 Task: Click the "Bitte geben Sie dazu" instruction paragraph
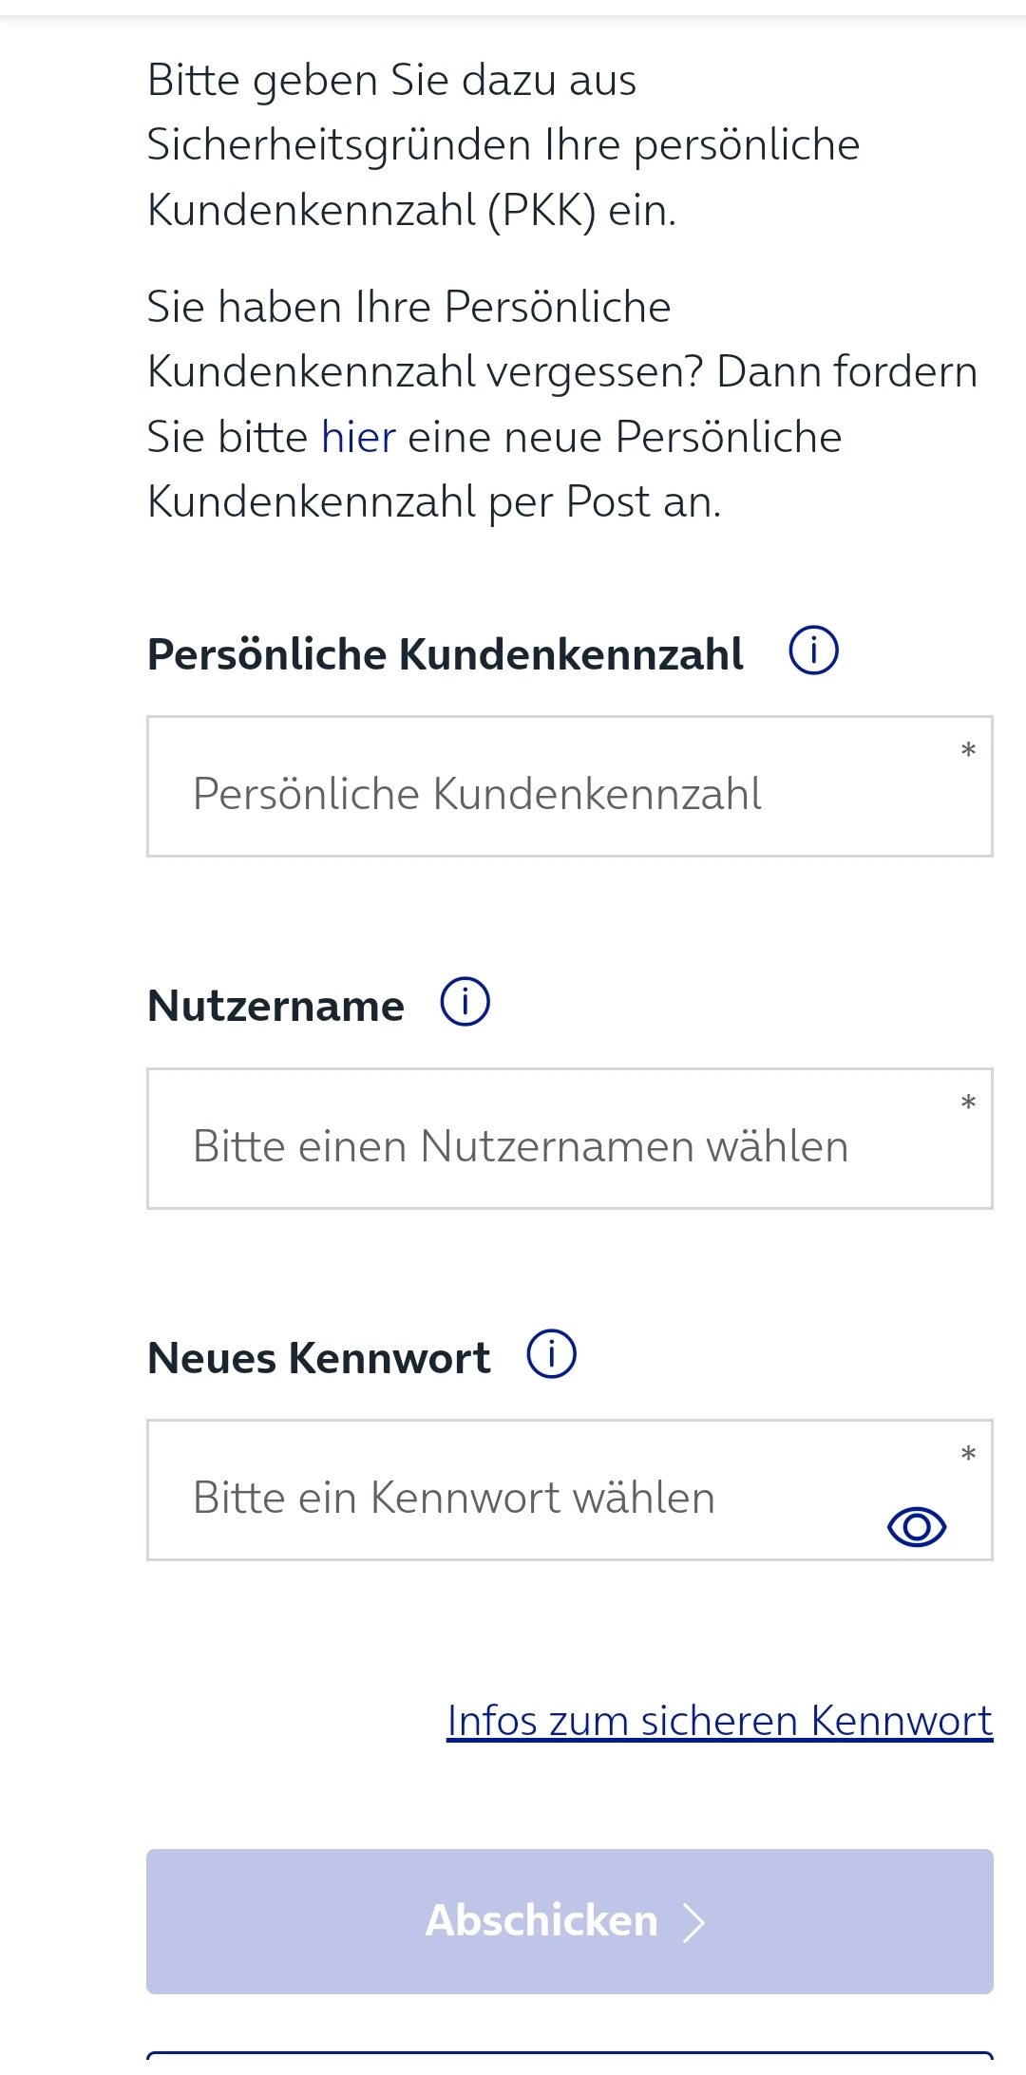pyautogui.click(x=503, y=145)
